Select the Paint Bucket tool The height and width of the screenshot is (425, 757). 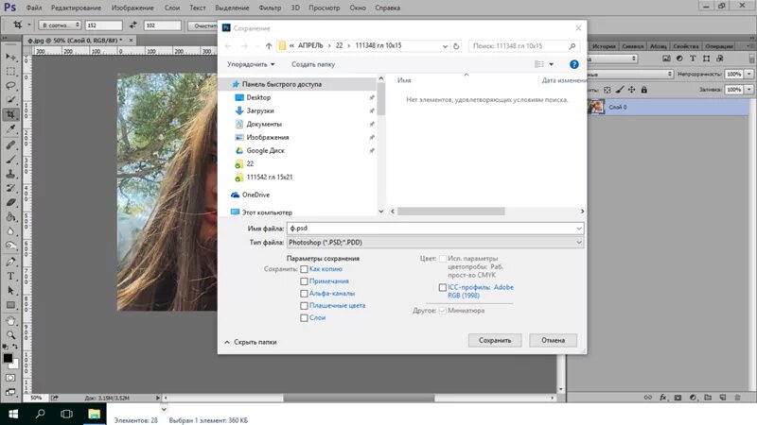tap(10, 217)
